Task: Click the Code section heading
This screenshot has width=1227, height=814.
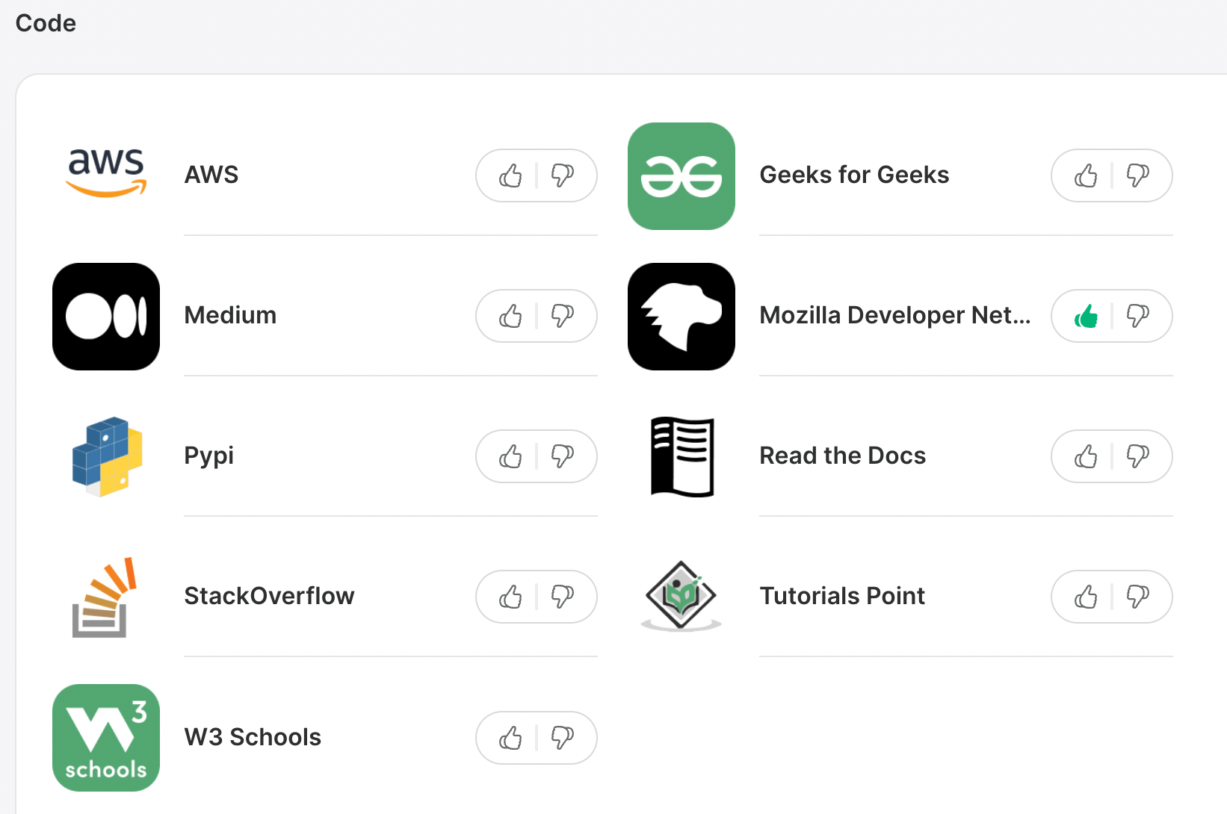Action: click(x=46, y=23)
